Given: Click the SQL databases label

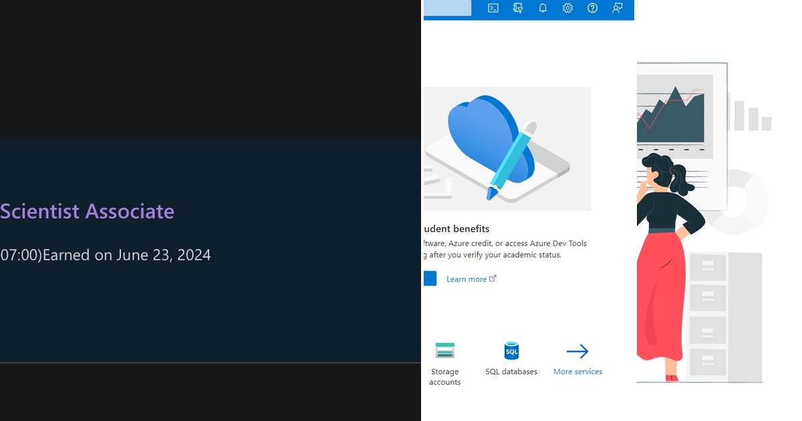Looking at the screenshot, I should (511, 371).
